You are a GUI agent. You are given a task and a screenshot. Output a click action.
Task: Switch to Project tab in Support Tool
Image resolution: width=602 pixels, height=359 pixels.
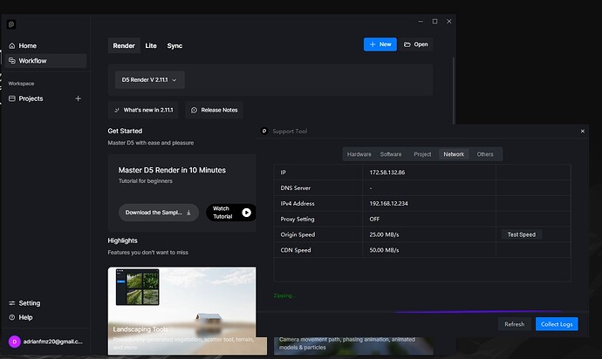422,154
